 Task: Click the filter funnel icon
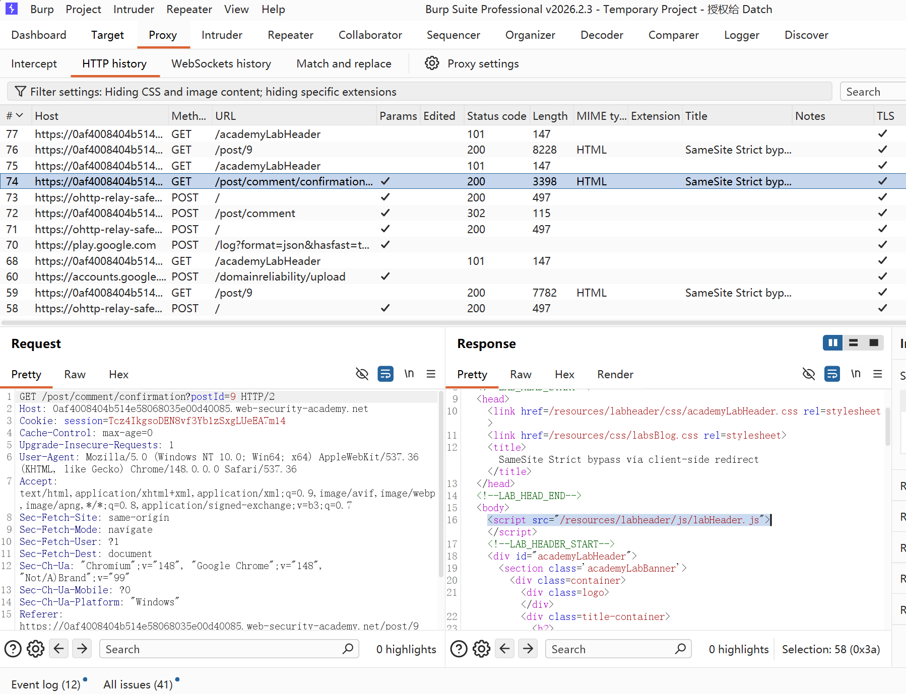pos(21,91)
